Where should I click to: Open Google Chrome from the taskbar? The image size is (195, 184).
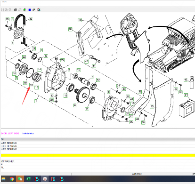pos(12,179)
